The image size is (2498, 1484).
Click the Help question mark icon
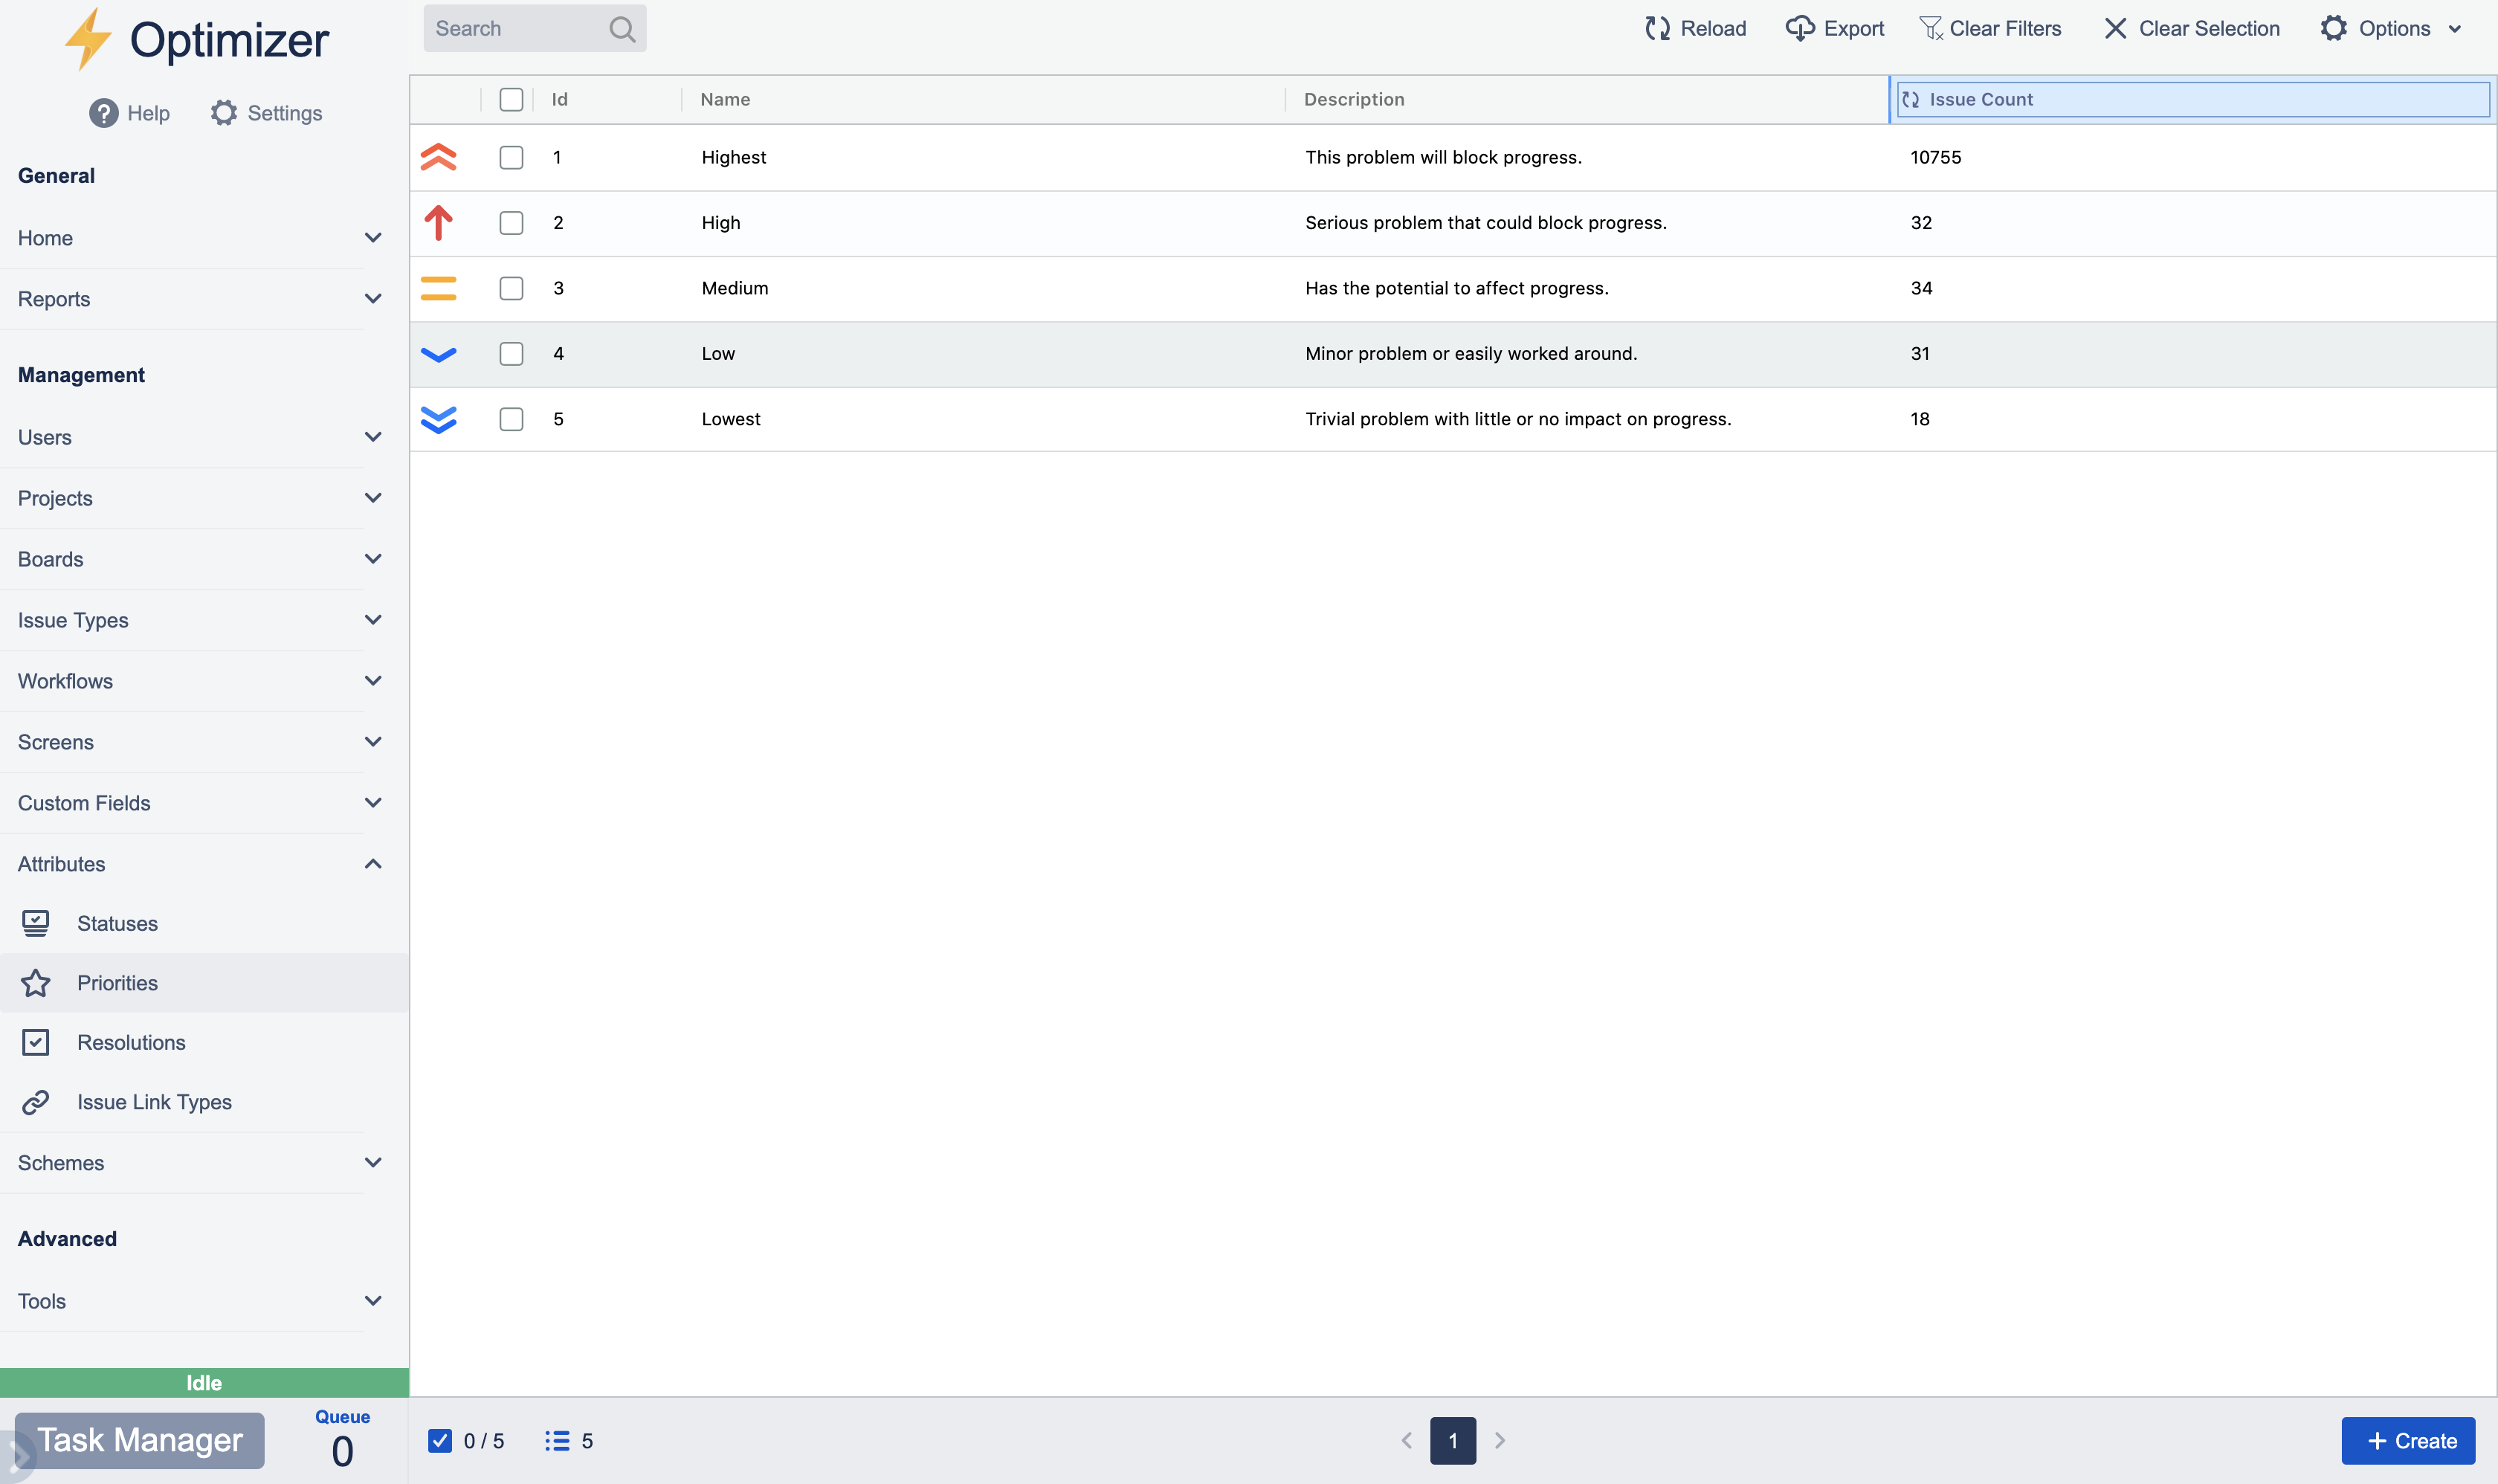click(103, 113)
